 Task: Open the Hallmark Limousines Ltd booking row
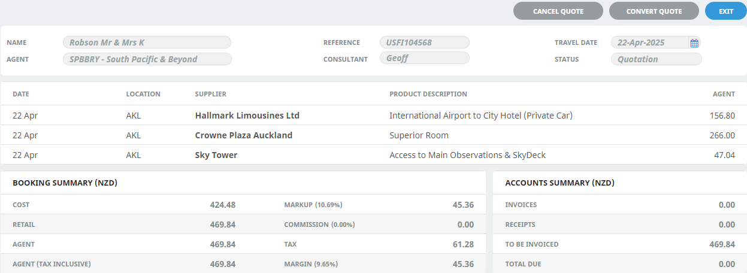[x=247, y=116]
